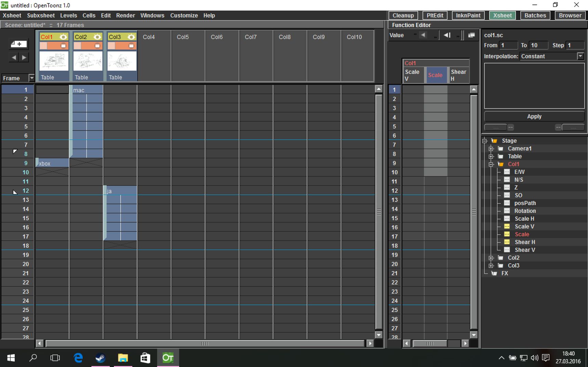Toggle Col1 preview visibility eye

63,37
